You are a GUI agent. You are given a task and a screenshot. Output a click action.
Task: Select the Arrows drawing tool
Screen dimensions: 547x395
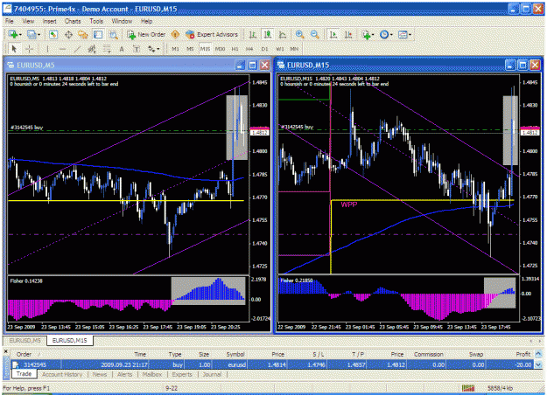[x=151, y=49]
